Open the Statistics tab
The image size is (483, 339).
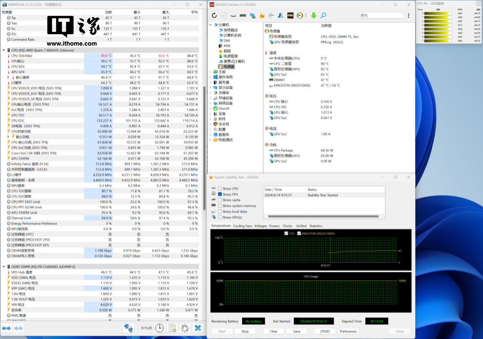click(x=315, y=226)
